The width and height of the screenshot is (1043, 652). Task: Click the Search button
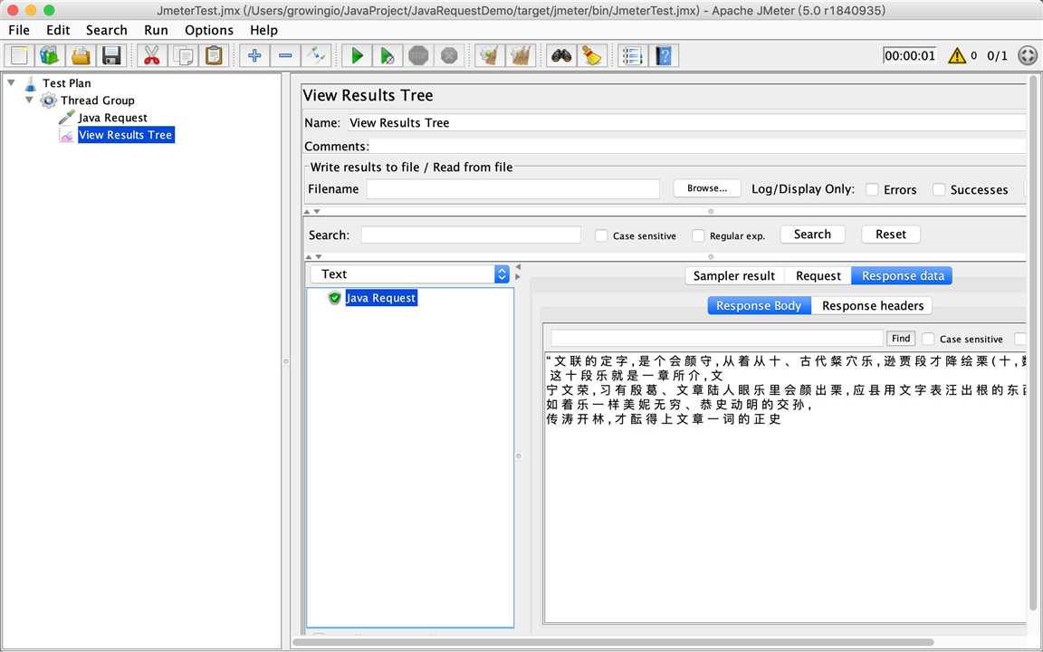[x=812, y=235]
